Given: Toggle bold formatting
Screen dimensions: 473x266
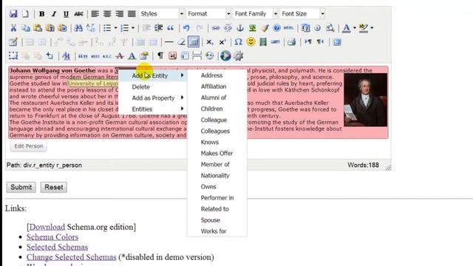Looking at the screenshot, I should click(x=42, y=14).
